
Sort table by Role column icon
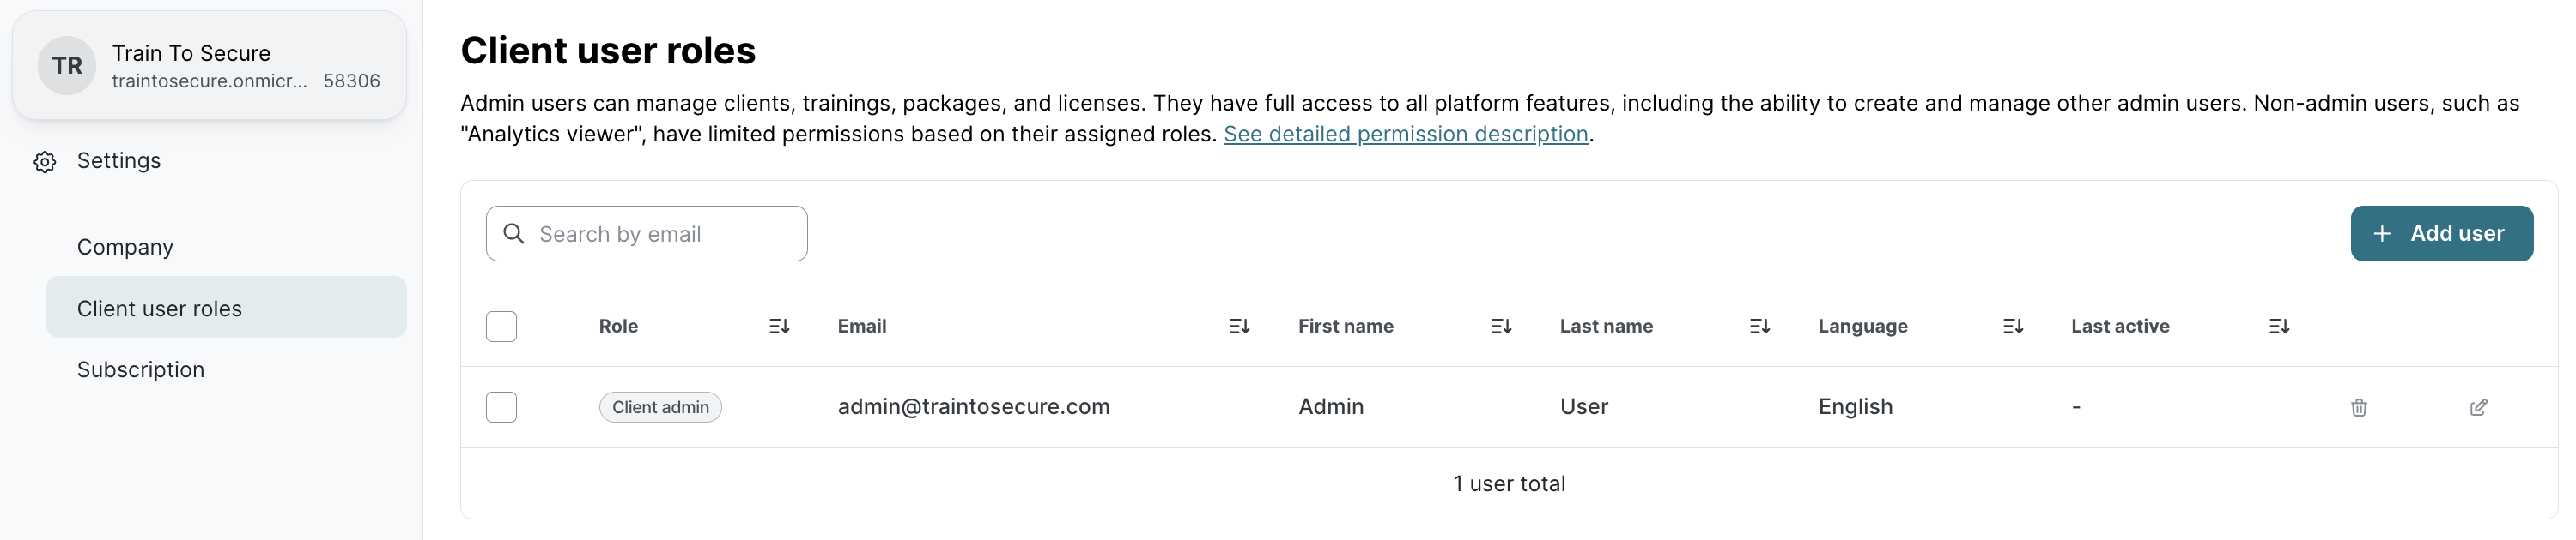click(779, 327)
